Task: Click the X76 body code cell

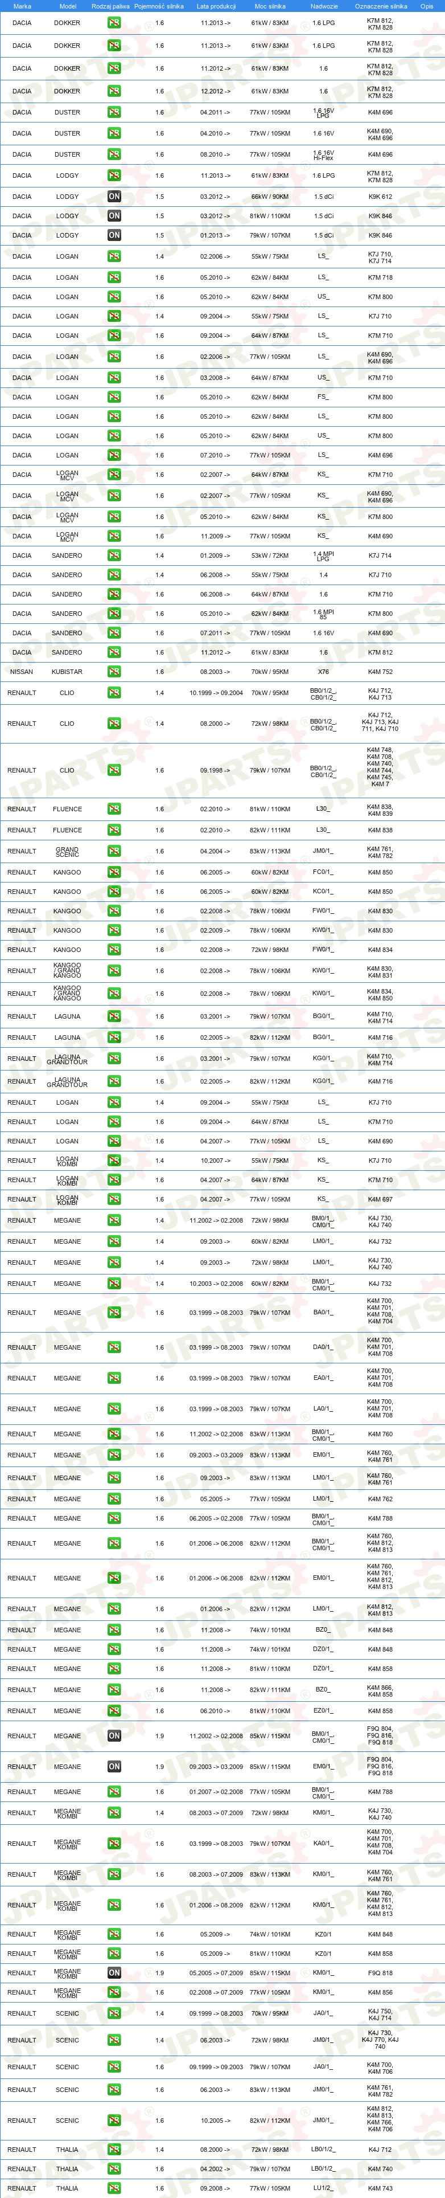Action: pos(324,672)
